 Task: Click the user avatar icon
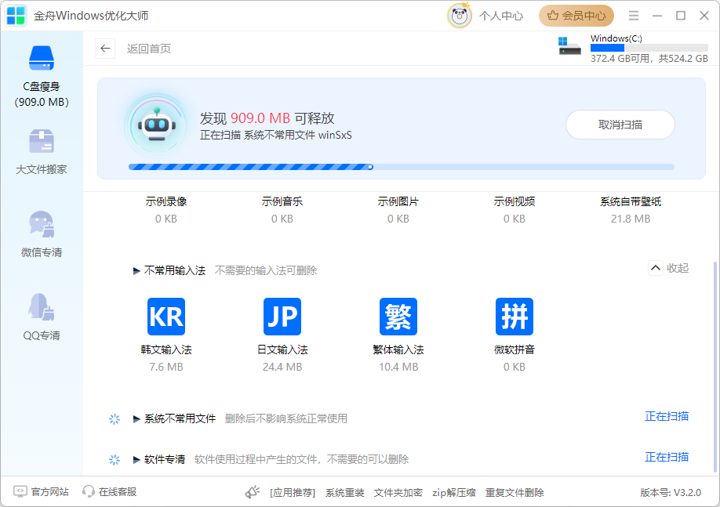point(459,16)
